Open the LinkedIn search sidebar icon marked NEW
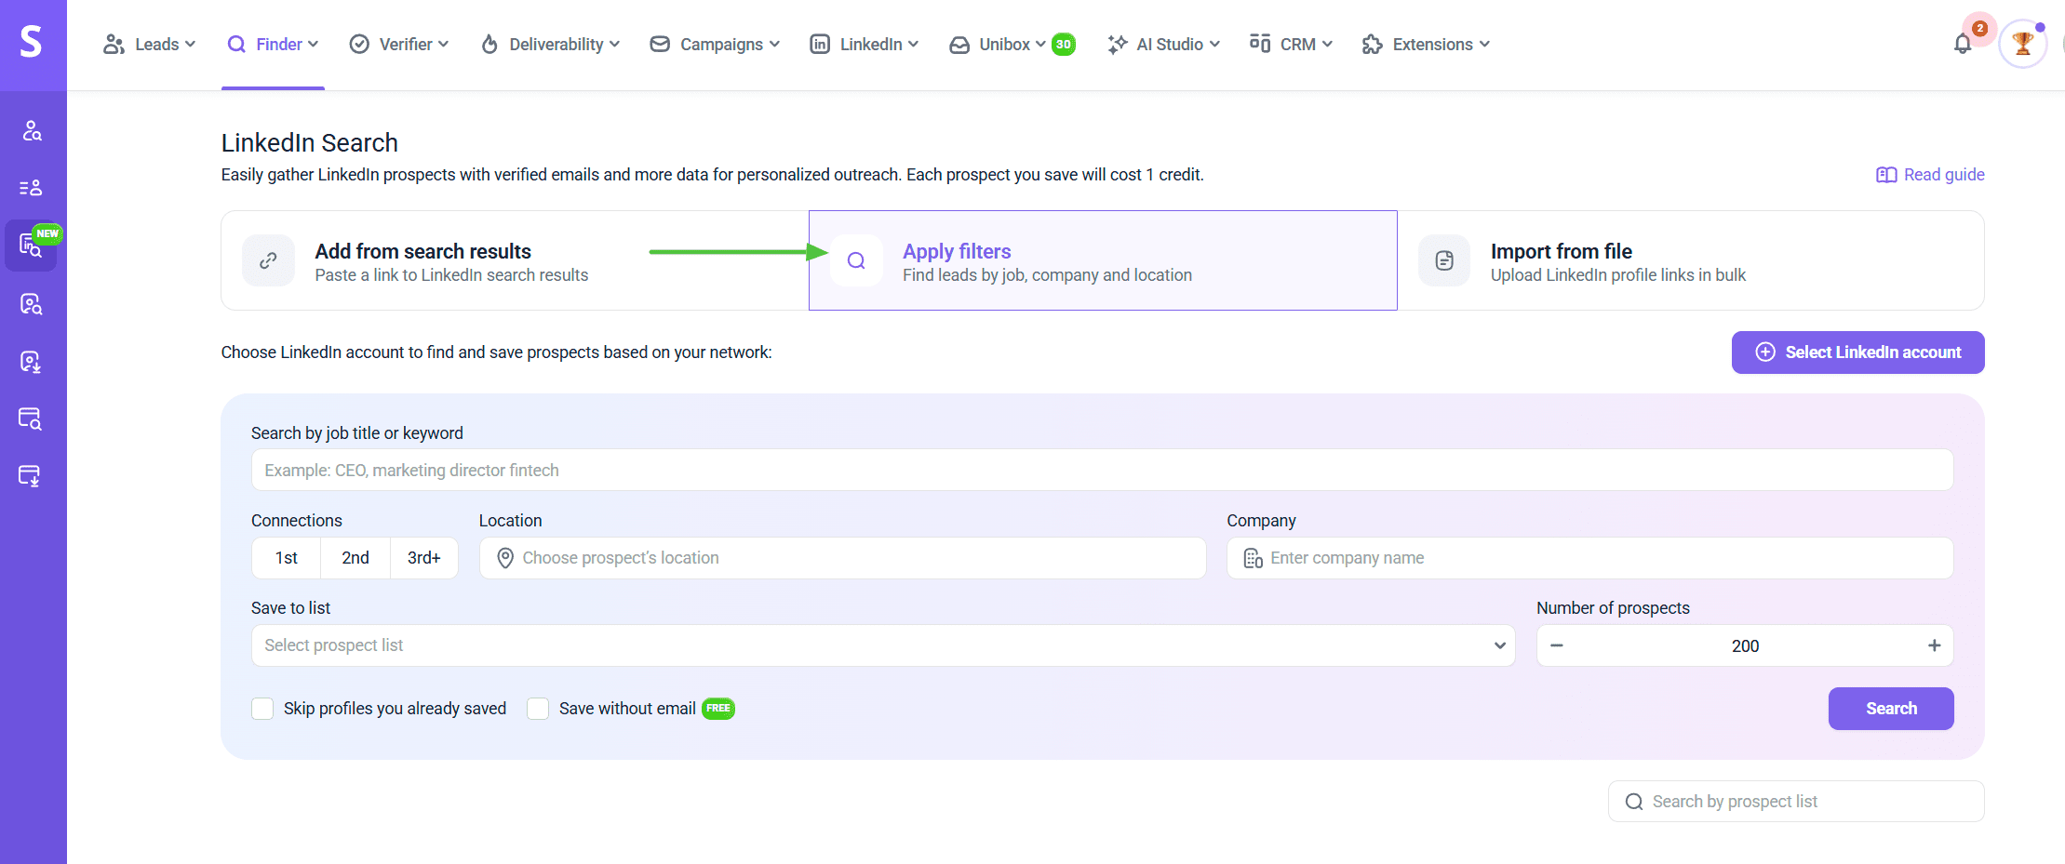 pos(31,246)
